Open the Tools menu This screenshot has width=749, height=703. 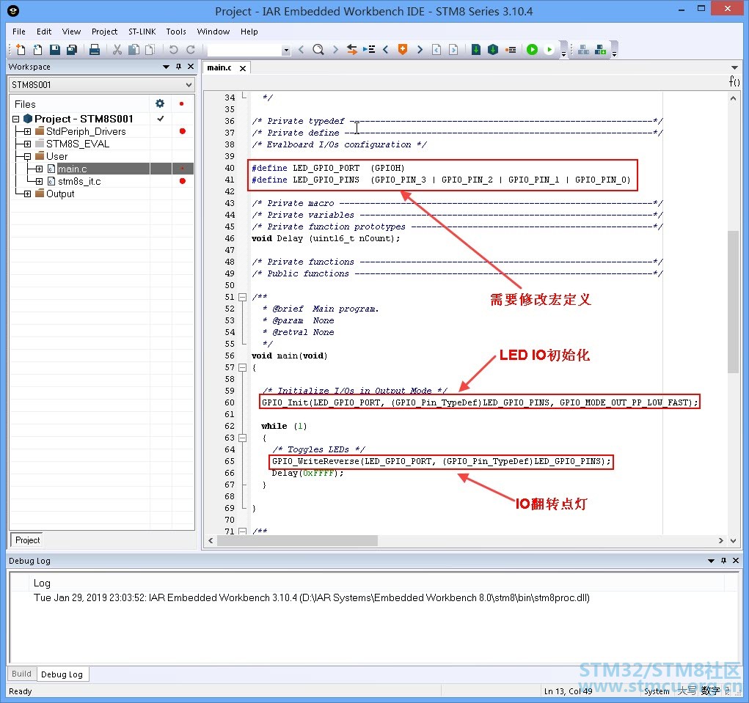point(176,32)
